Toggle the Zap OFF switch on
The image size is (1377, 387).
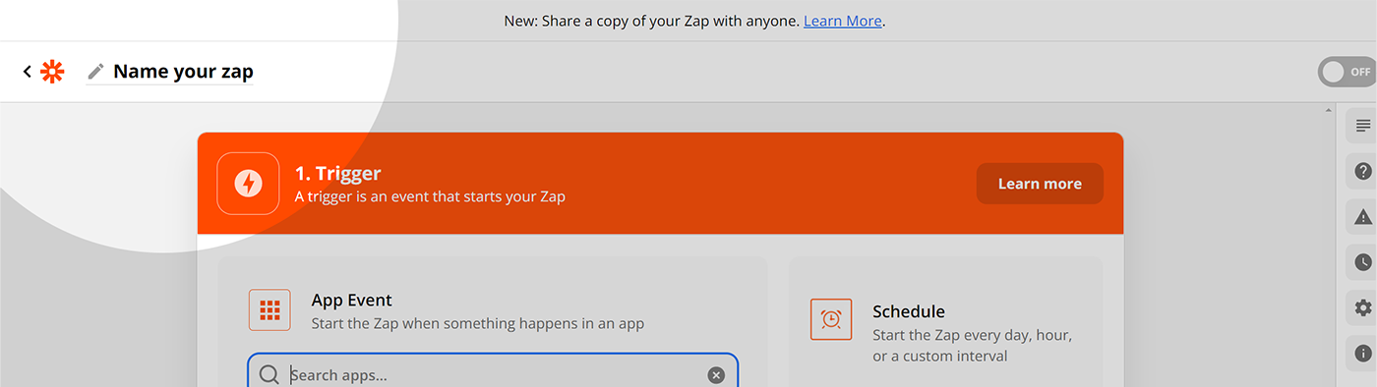[x=1347, y=72]
